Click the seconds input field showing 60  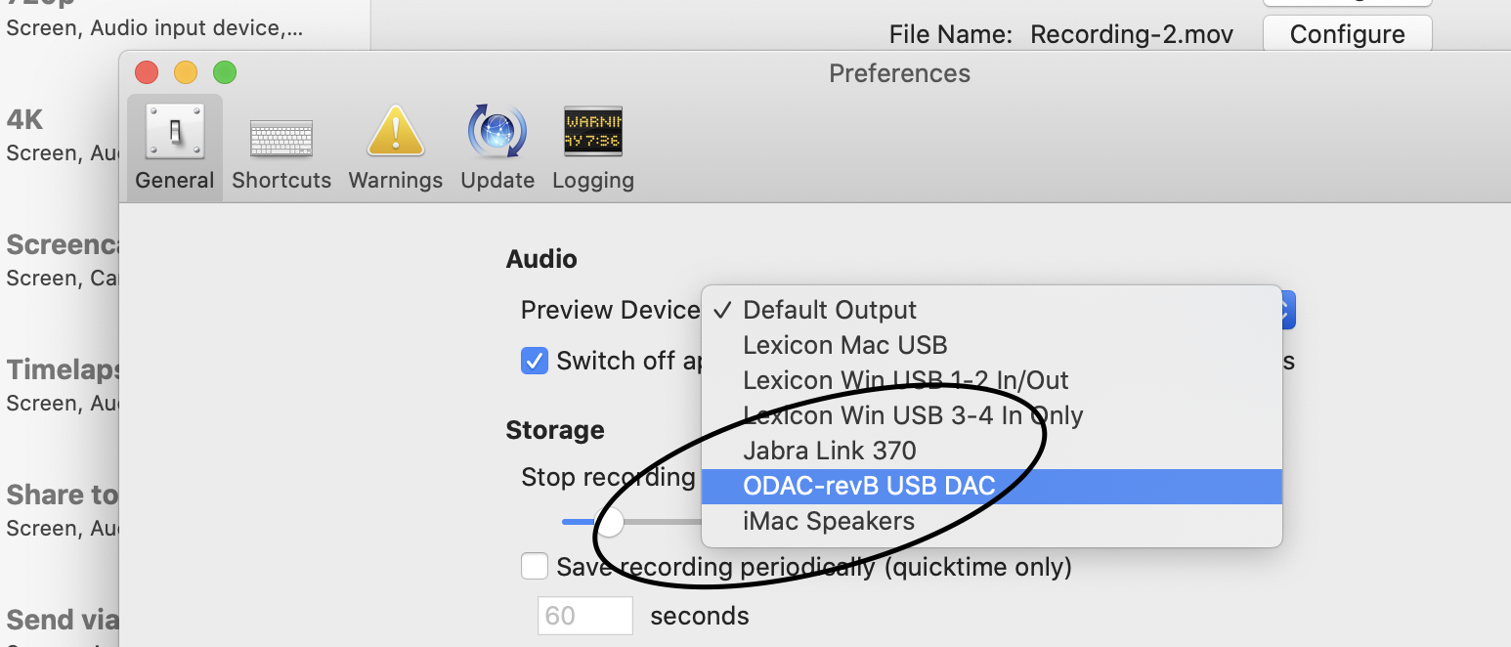(585, 616)
